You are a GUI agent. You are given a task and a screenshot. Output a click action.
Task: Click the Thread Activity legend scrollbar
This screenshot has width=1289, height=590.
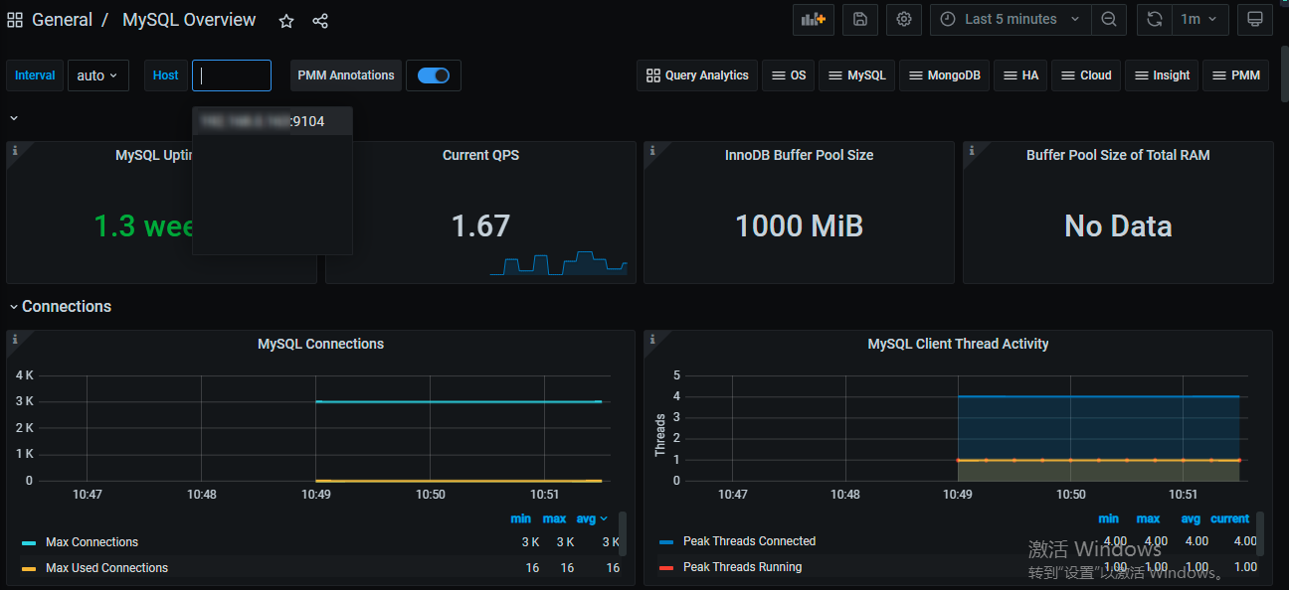tap(1260, 533)
